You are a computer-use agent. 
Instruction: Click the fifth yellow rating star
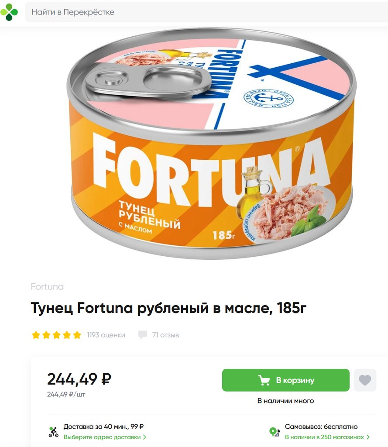77,335
